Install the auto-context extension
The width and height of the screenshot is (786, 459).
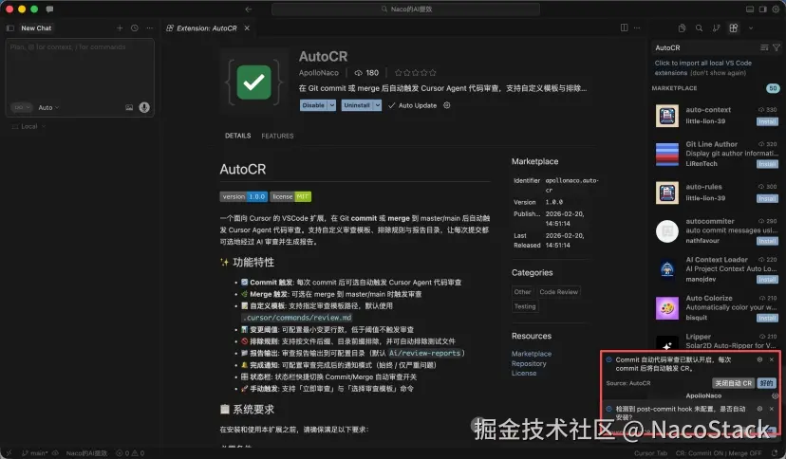[x=767, y=121]
